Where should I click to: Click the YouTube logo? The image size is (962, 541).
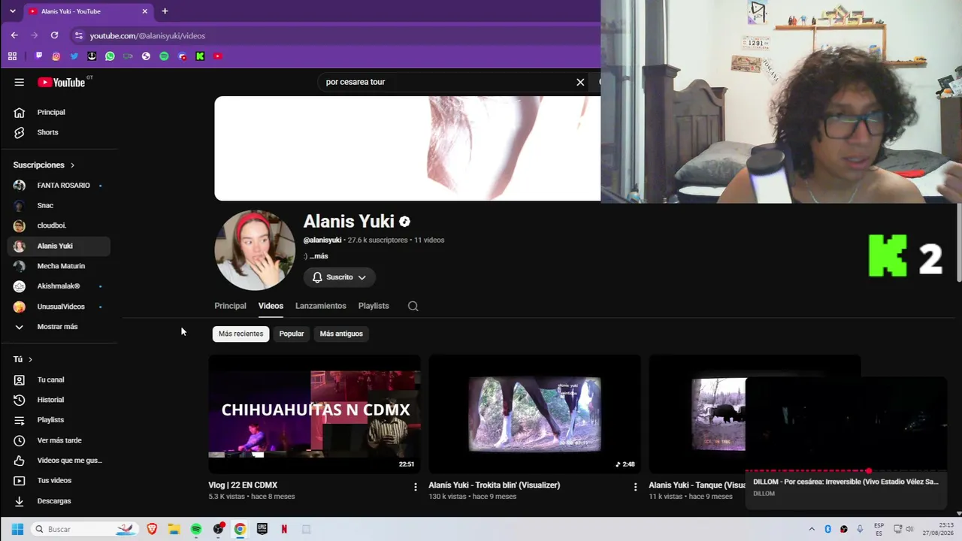tap(62, 82)
